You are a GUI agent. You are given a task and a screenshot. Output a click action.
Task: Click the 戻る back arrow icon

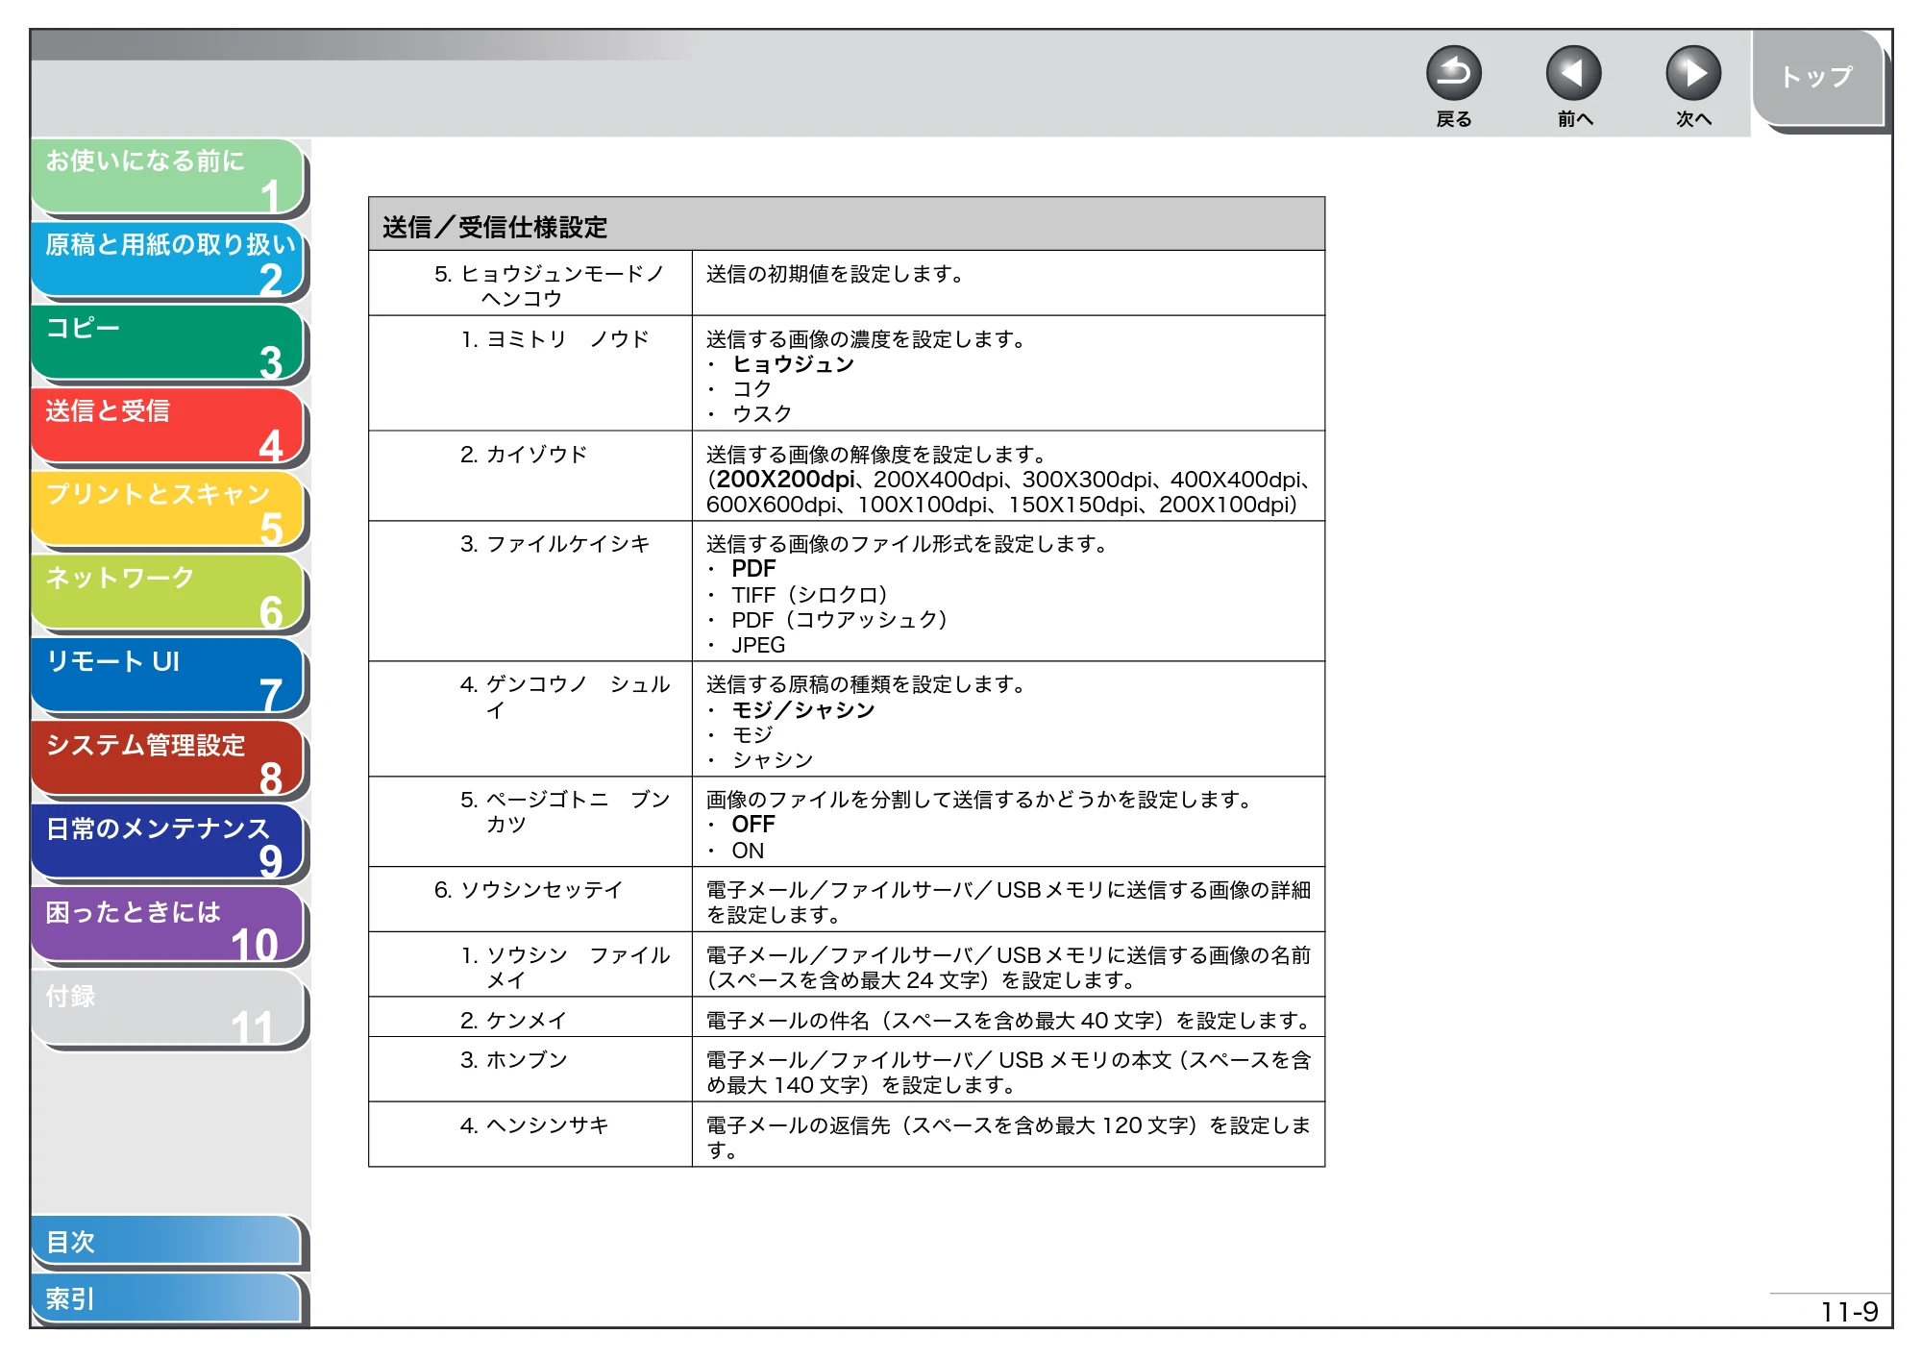[1453, 74]
